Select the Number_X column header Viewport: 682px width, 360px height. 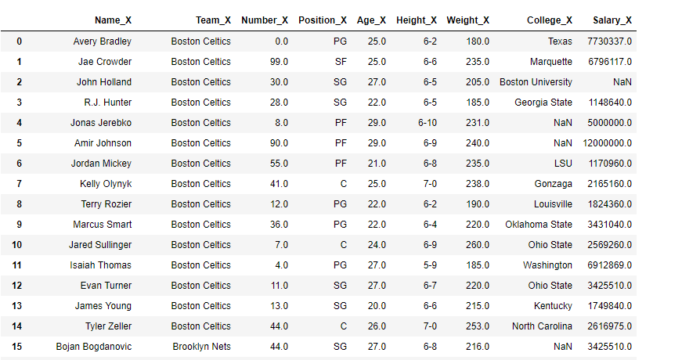point(265,20)
